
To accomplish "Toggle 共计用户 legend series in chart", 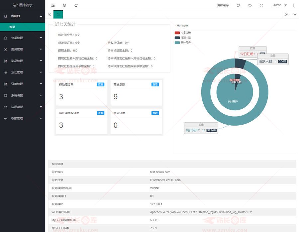I will [x=183, y=43].
